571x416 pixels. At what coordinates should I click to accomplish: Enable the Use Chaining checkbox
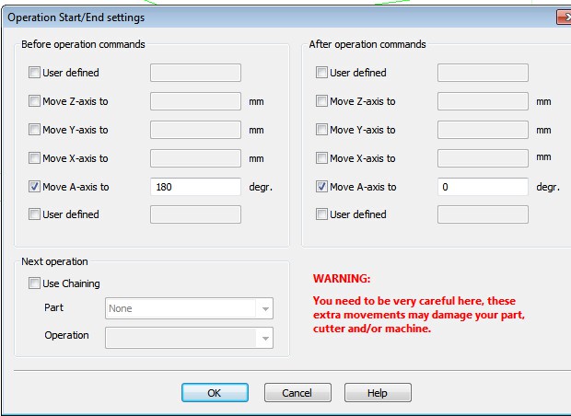click(35, 283)
